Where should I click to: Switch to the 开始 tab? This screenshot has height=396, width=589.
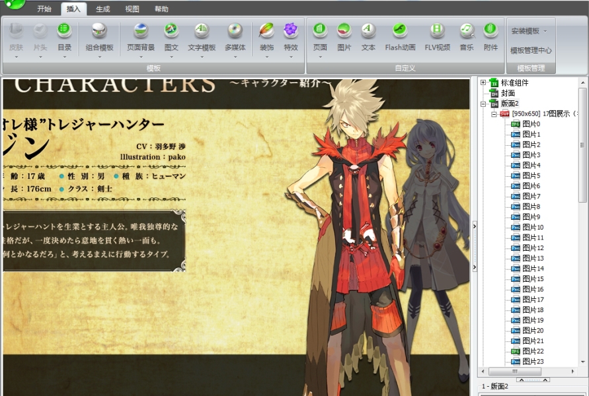coord(44,9)
